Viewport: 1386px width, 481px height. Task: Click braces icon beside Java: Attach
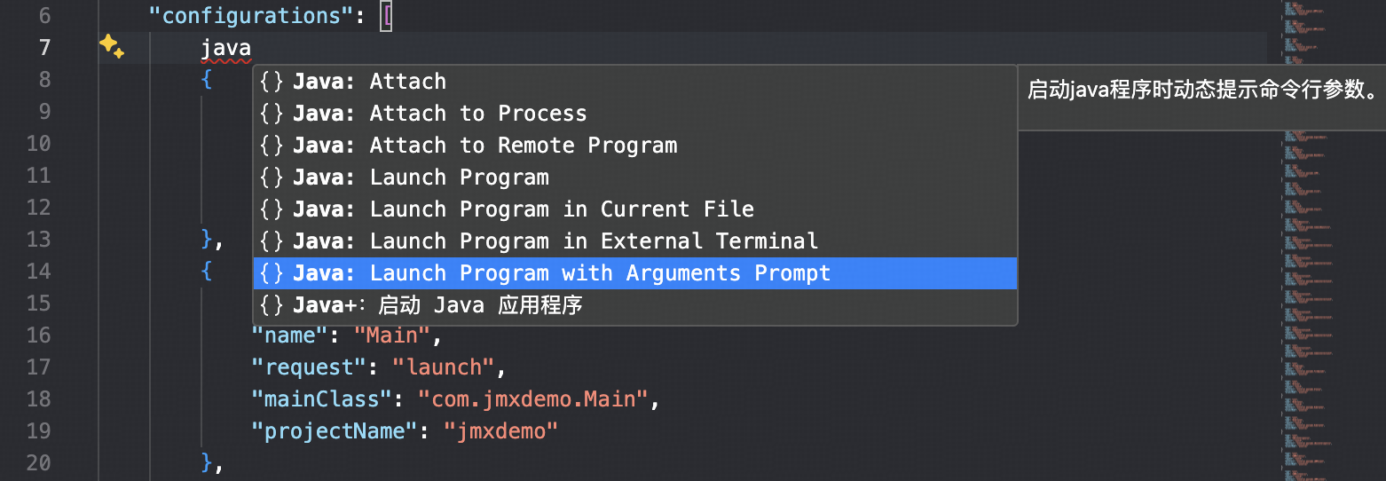pos(272,82)
